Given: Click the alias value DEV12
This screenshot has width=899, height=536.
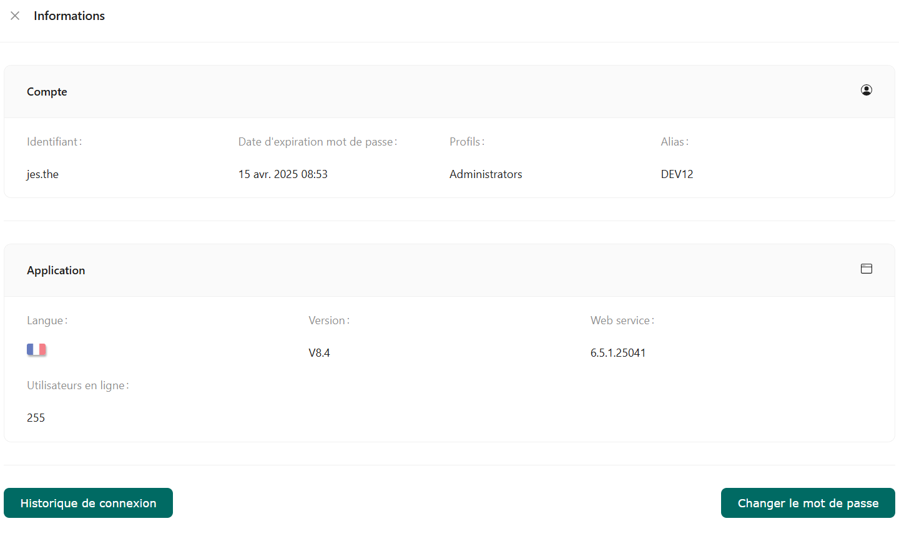Looking at the screenshot, I should (677, 174).
